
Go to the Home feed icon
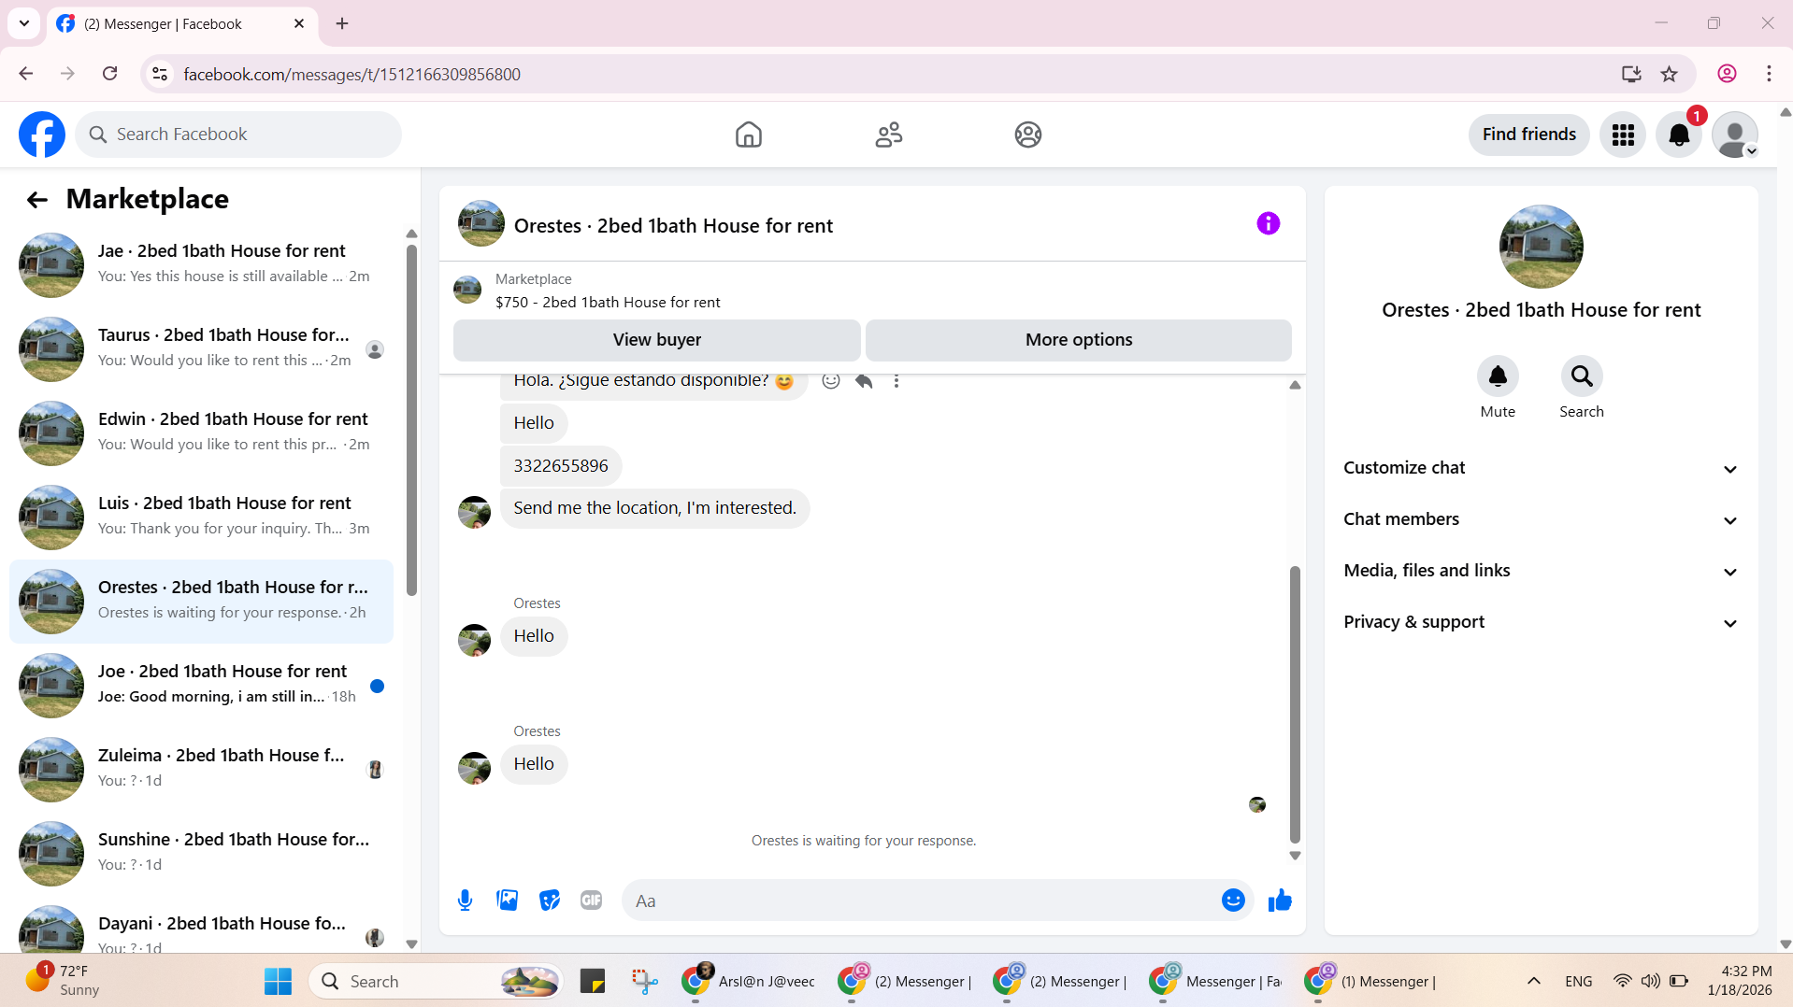[748, 135]
